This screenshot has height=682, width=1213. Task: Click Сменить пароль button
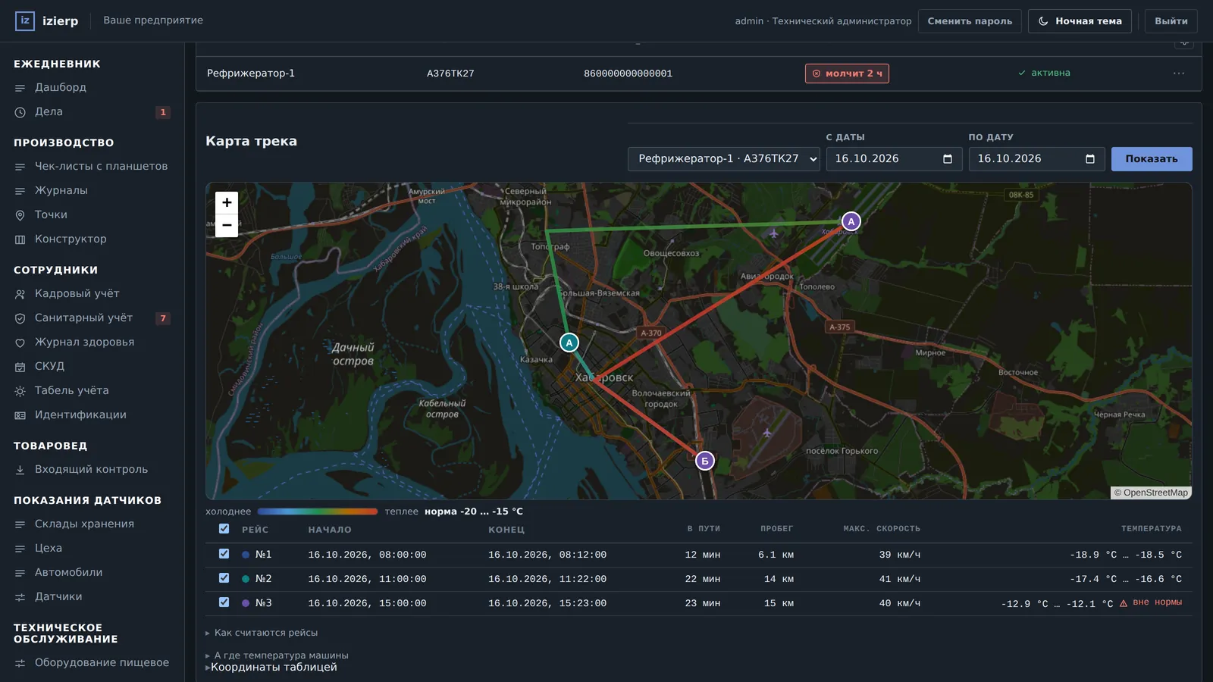[x=970, y=21]
